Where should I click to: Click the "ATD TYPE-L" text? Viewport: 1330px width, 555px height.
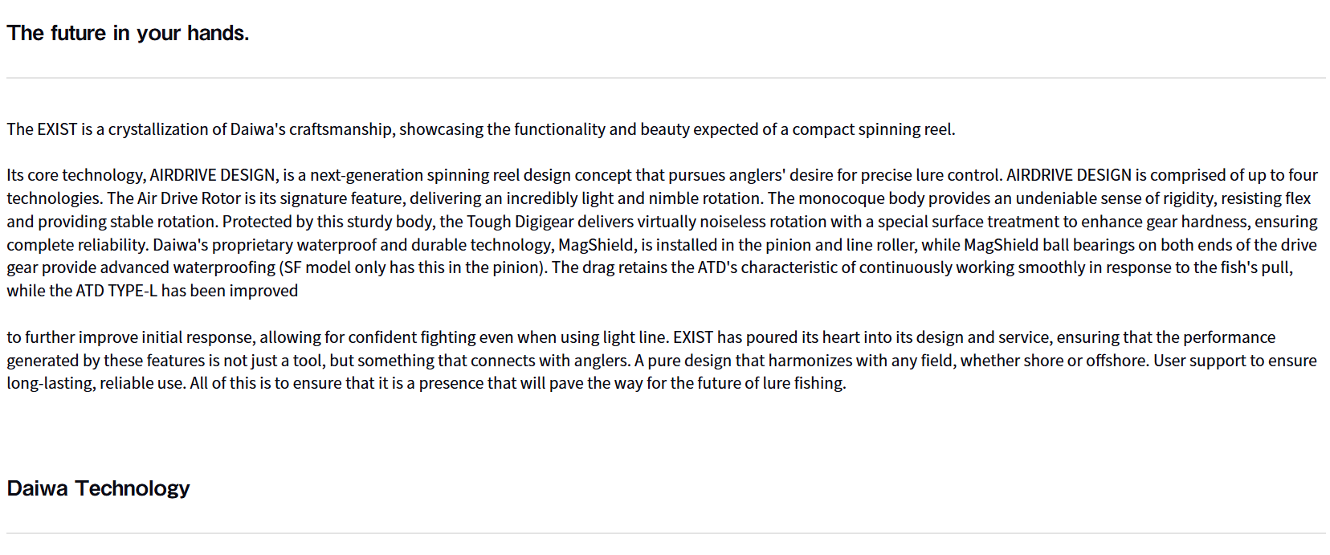[116, 291]
